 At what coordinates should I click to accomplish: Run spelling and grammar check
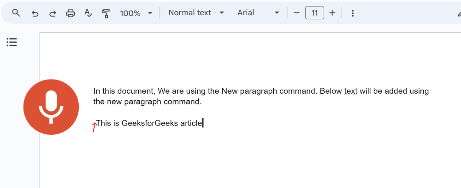coord(88,13)
